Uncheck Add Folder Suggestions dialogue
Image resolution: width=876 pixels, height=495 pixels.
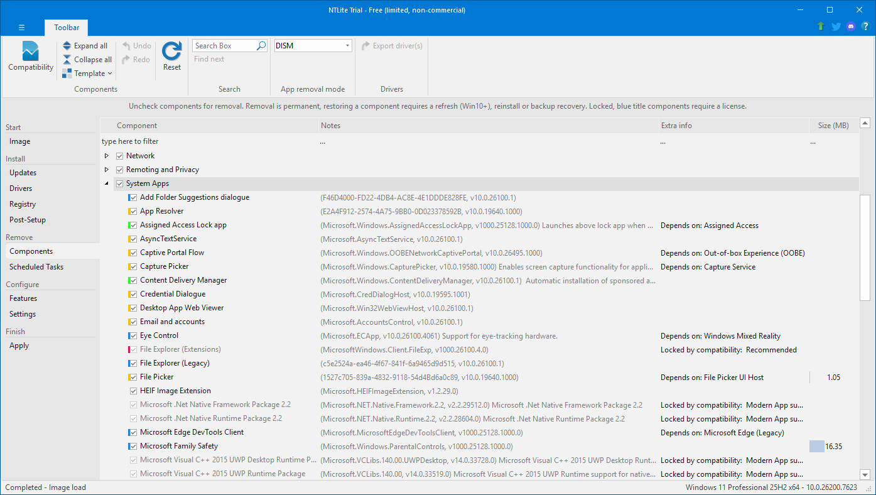(133, 197)
